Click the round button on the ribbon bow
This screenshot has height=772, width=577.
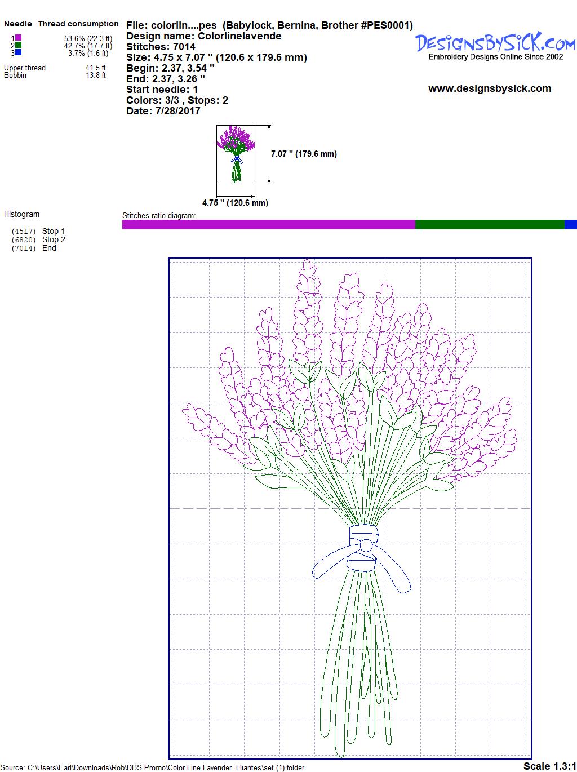coord(366,545)
